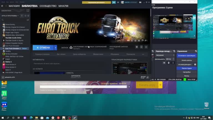Open VK Play desktop shortcut

point(4,106)
